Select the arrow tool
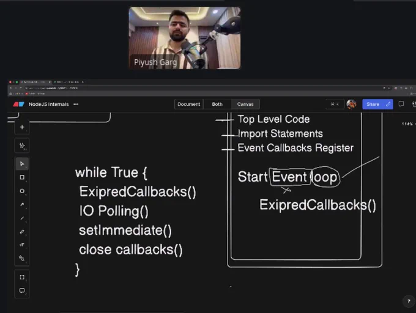The image size is (416, 313). 22,204
